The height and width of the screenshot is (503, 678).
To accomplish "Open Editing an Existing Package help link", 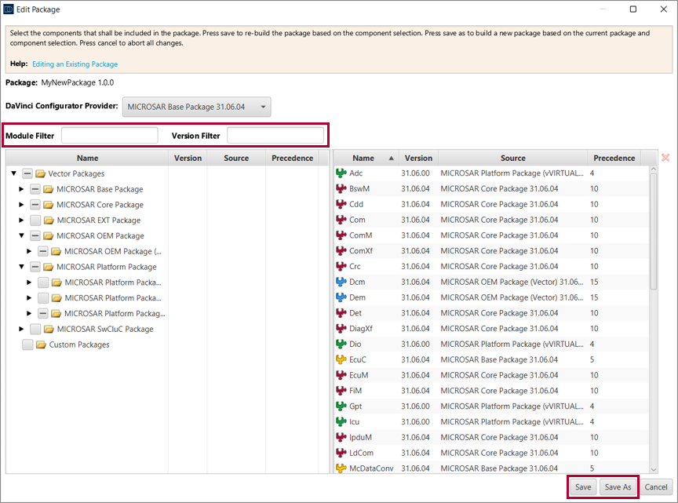I will click(x=75, y=64).
